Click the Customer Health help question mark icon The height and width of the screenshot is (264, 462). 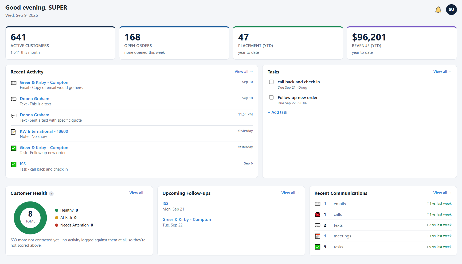[x=52, y=194]
